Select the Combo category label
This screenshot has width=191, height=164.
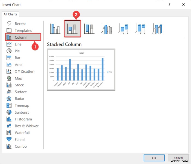pos(21,146)
